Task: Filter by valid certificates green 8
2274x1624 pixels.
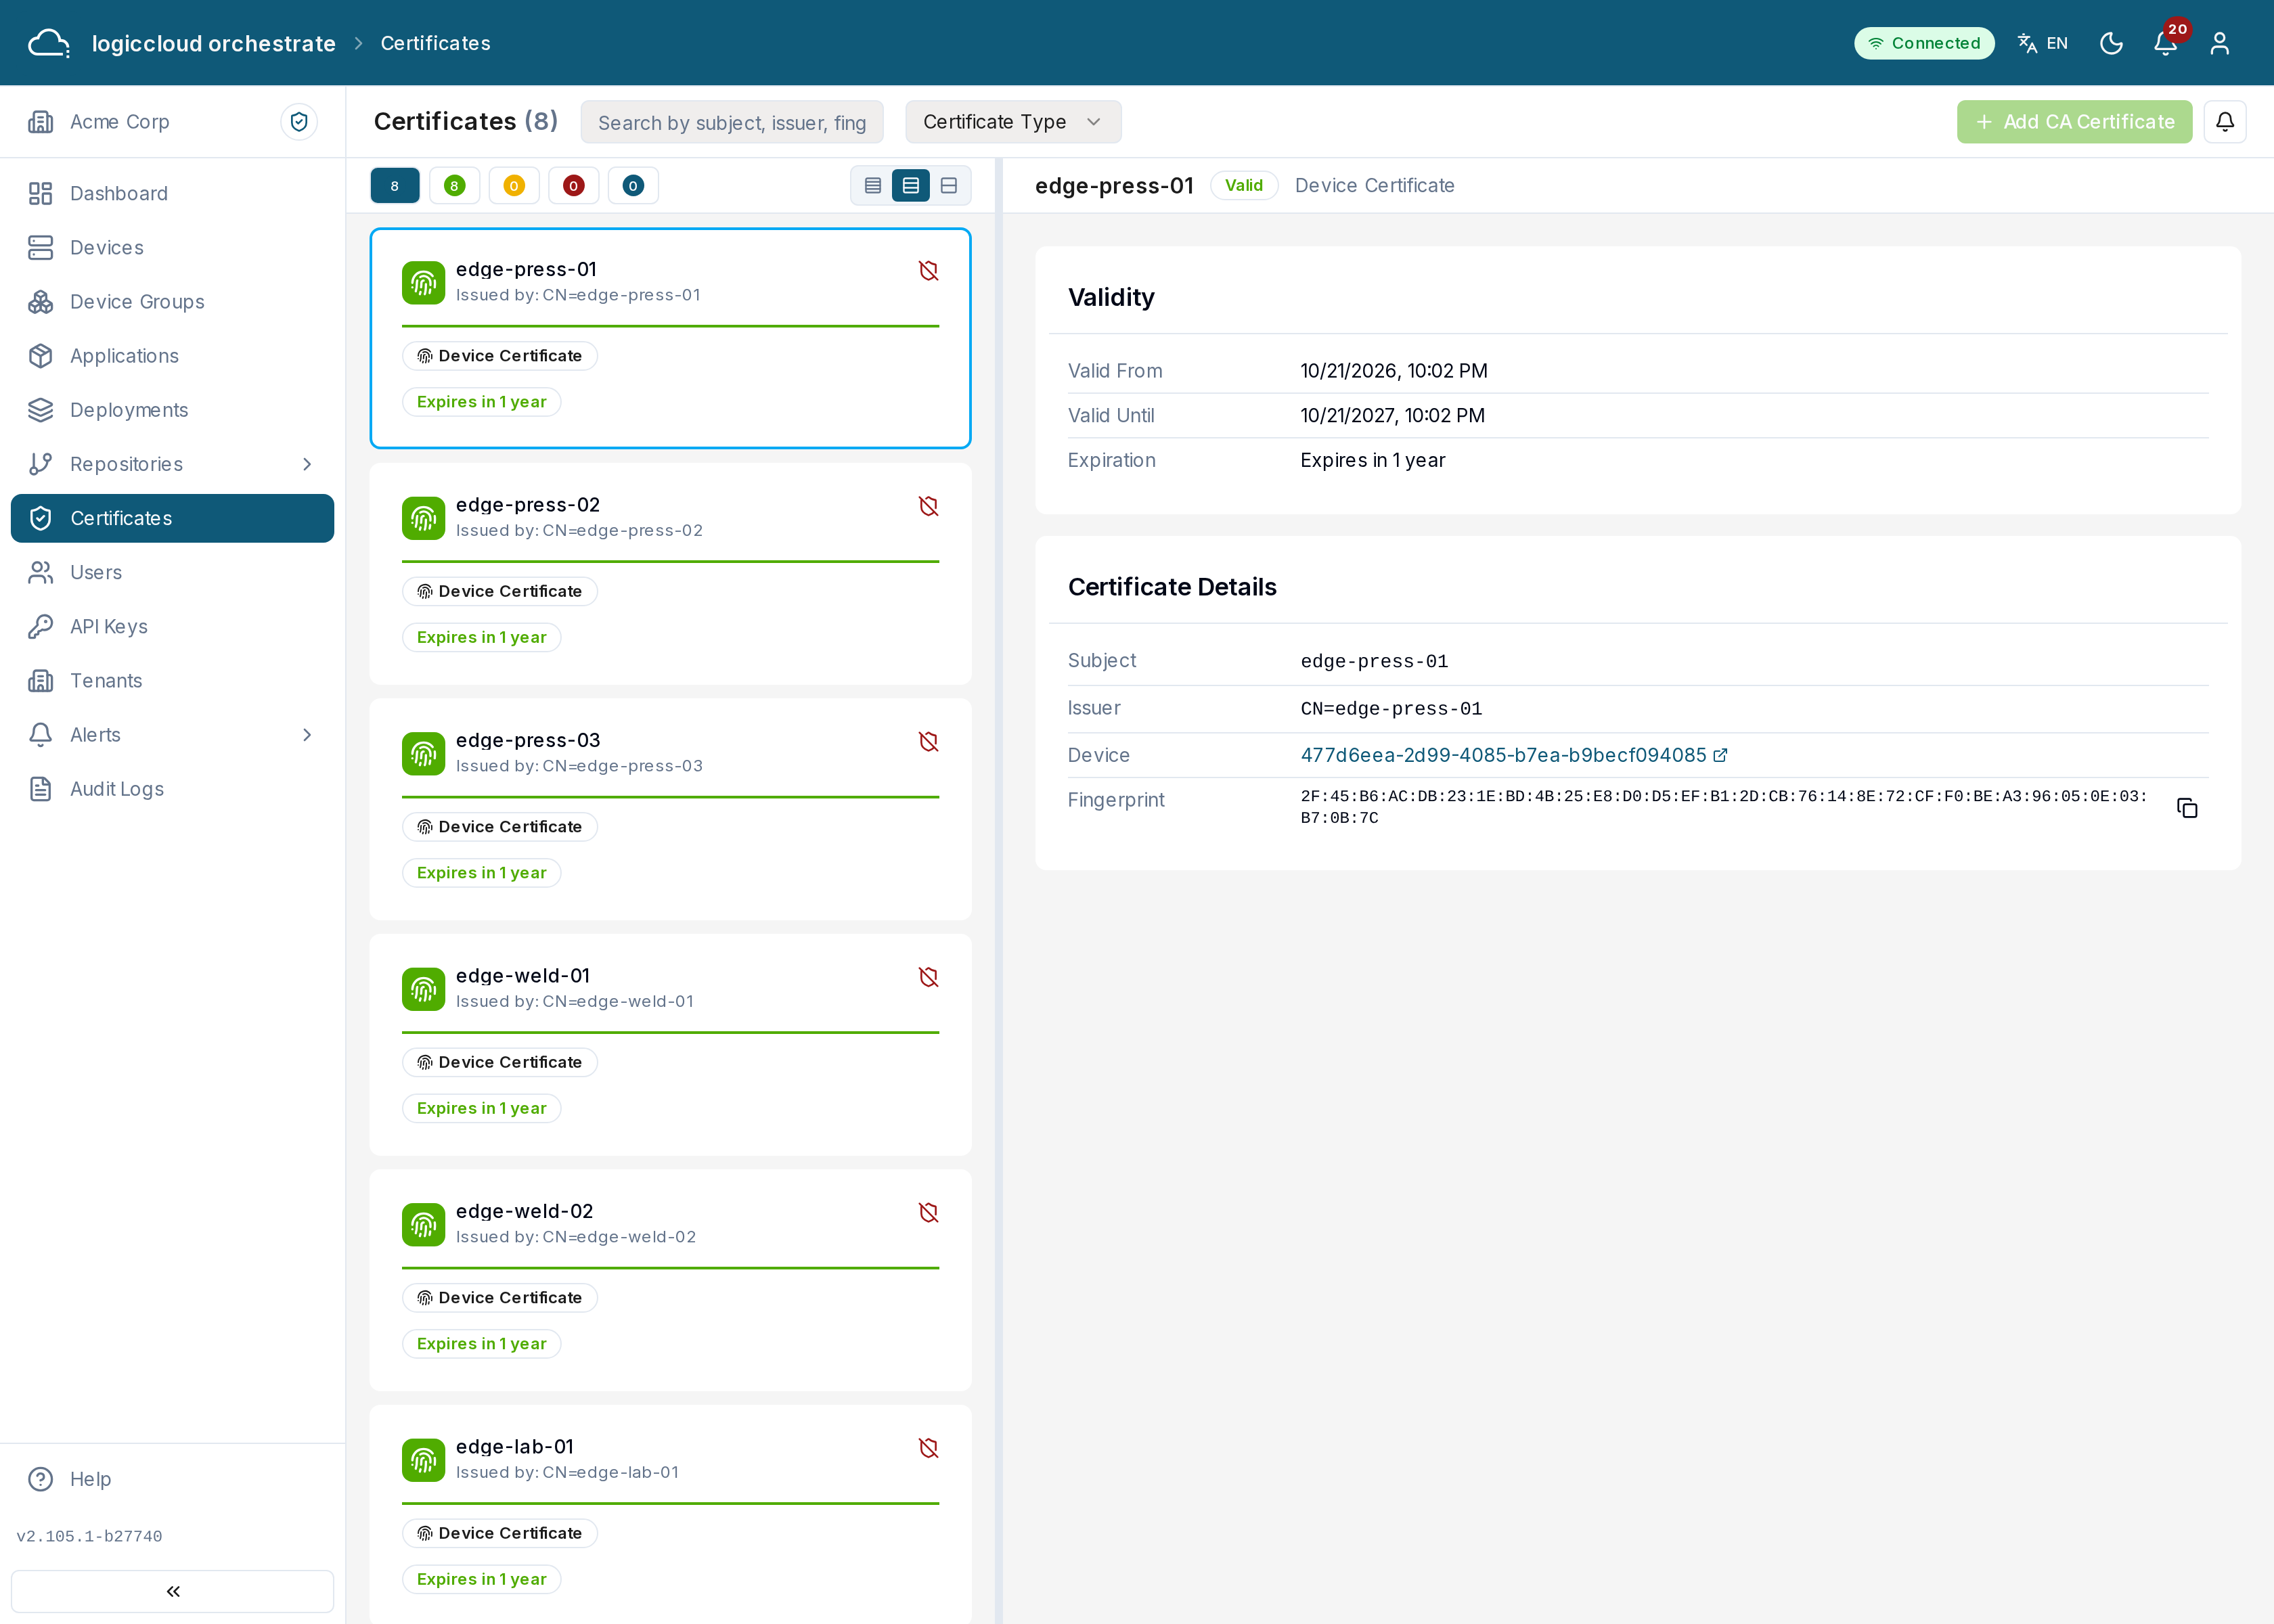Action: point(454,186)
